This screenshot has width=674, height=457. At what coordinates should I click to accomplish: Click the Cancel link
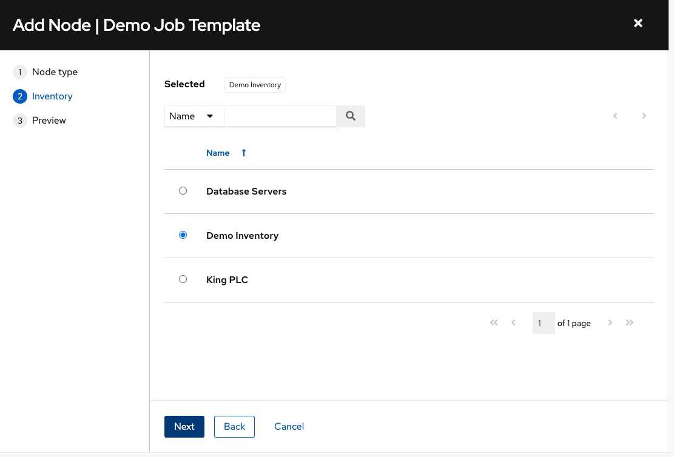click(x=289, y=427)
